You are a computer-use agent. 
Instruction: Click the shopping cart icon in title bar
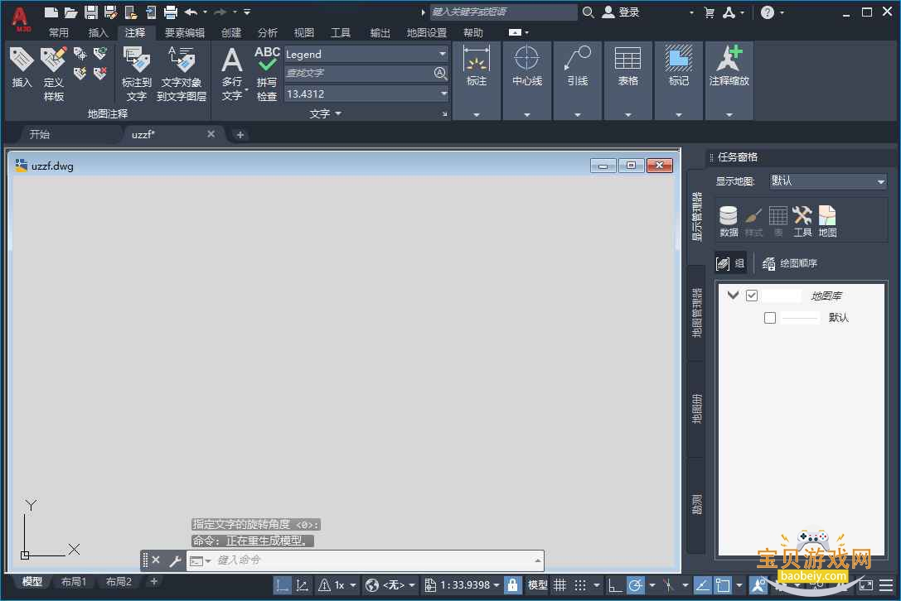coord(710,12)
